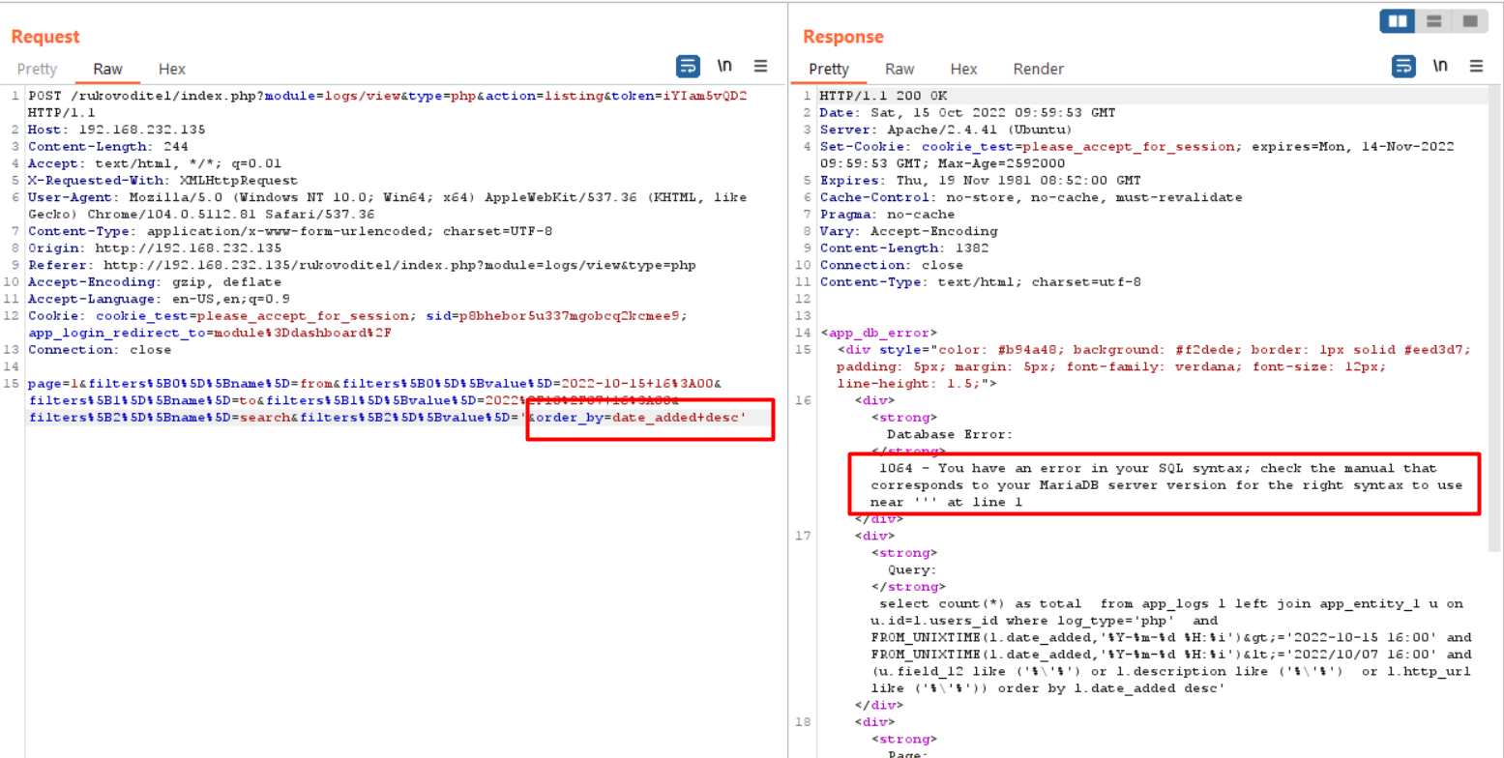Switch Response view to the Raw tab
1504x758 pixels.
click(899, 69)
